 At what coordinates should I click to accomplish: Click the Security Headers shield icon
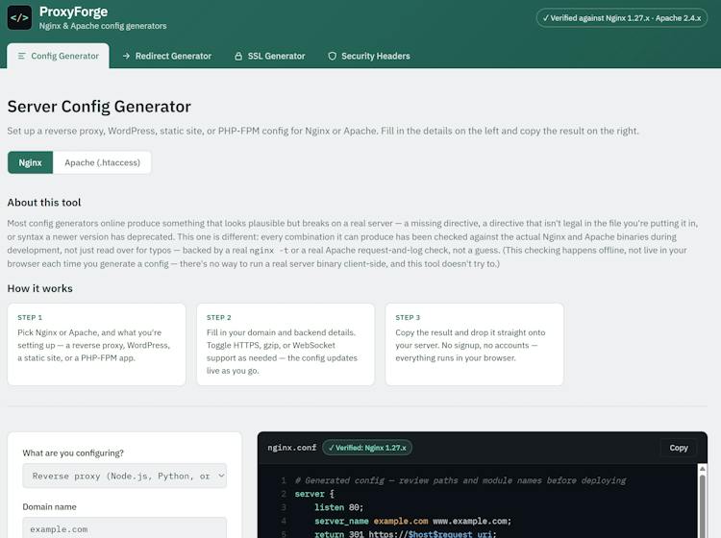(332, 56)
